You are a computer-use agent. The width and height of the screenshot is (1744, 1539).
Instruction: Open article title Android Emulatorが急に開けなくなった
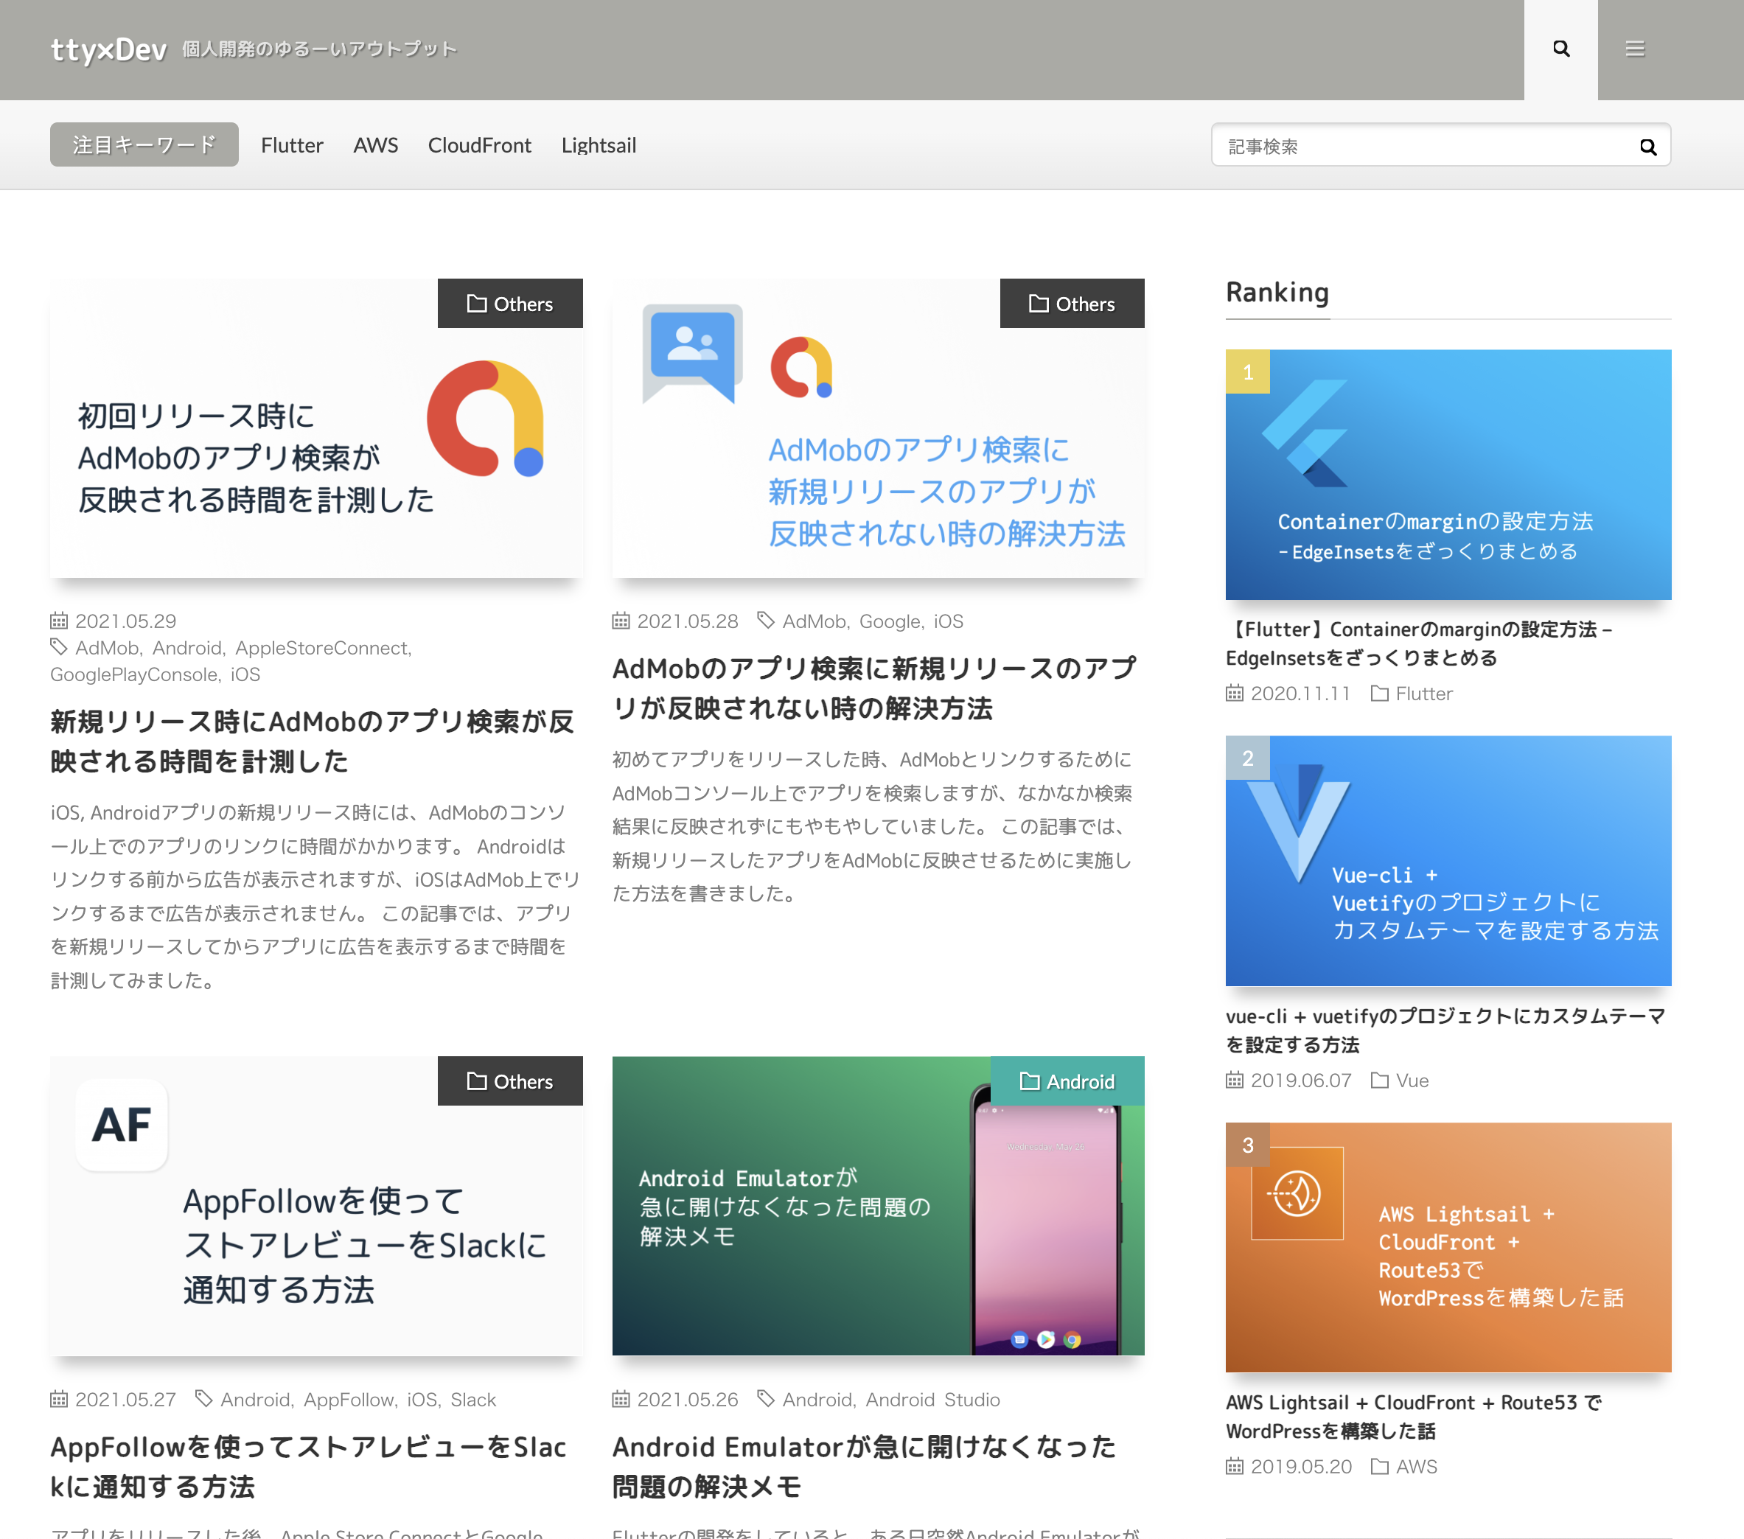[865, 1467]
